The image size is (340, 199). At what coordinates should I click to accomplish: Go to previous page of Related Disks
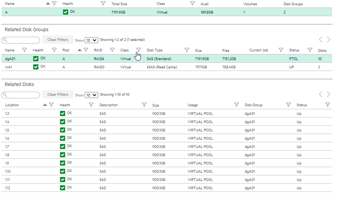[320, 94]
